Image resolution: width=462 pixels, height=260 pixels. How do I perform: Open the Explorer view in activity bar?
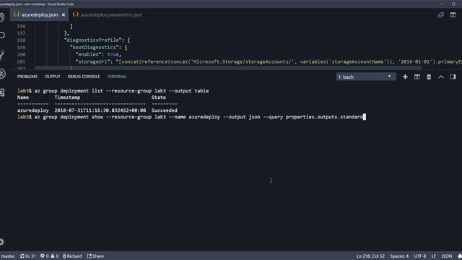tap(1, 17)
